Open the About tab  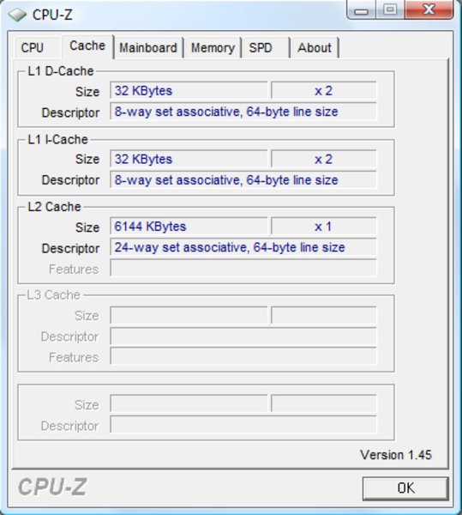click(315, 48)
